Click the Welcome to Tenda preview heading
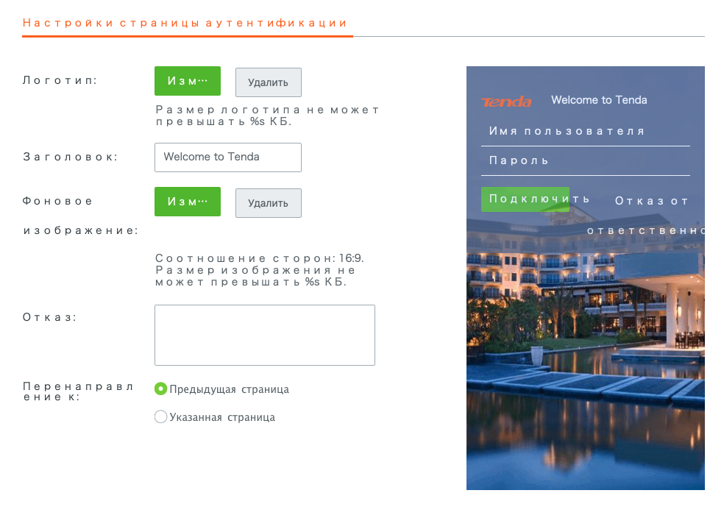 (599, 100)
